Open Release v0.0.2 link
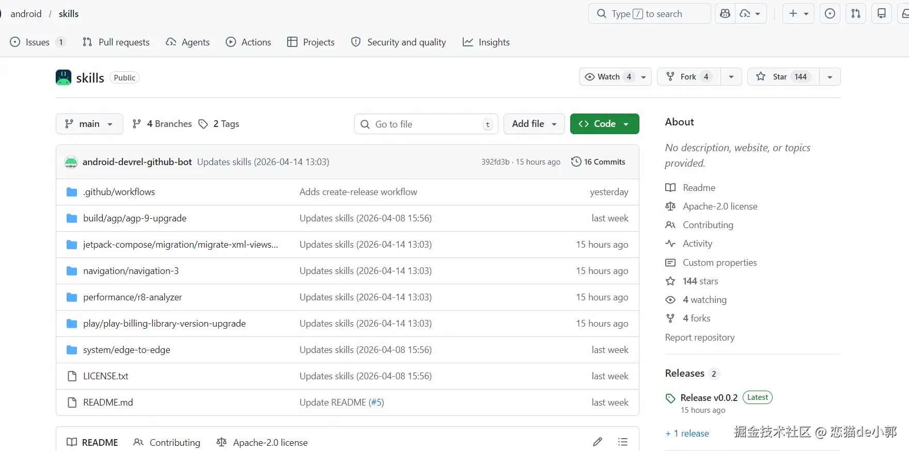This screenshot has width=909, height=451. coord(709,398)
